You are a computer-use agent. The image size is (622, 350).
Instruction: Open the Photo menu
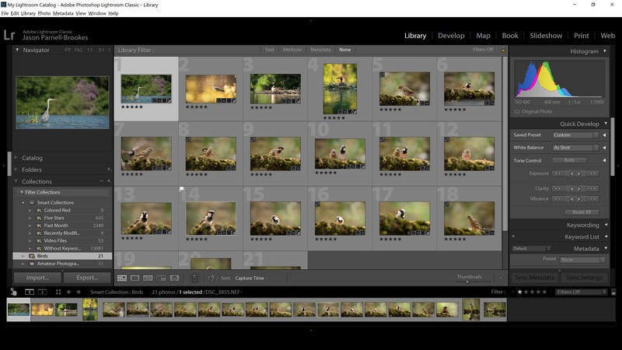coord(44,13)
